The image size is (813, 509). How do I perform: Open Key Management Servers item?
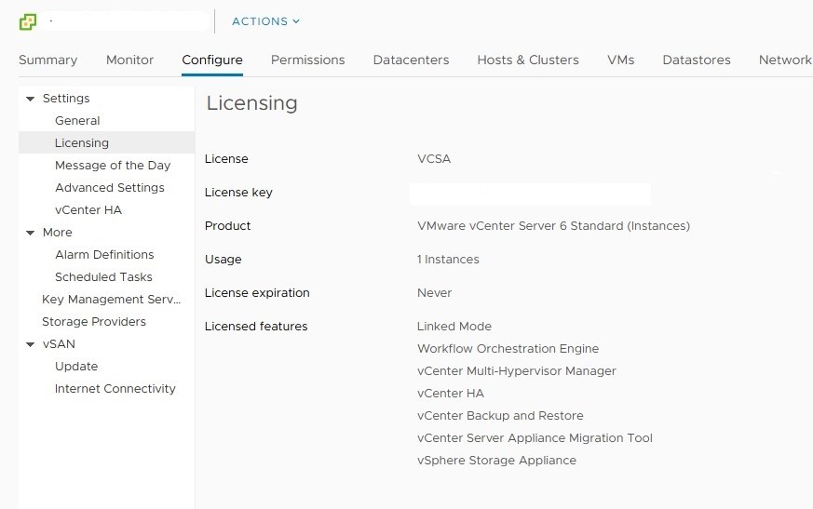point(111,299)
